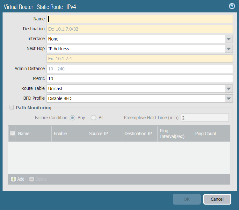Select the All failure condition radio button
The height and width of the screenshot is (210, 239).
coord(93,118)
